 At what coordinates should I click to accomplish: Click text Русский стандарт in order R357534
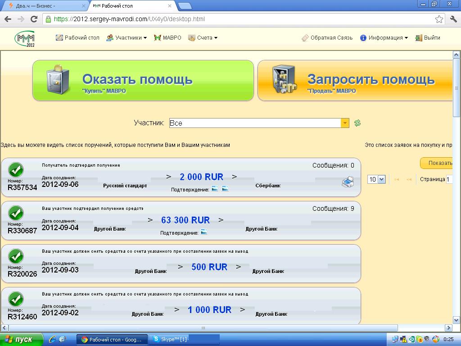pos(125,186)
